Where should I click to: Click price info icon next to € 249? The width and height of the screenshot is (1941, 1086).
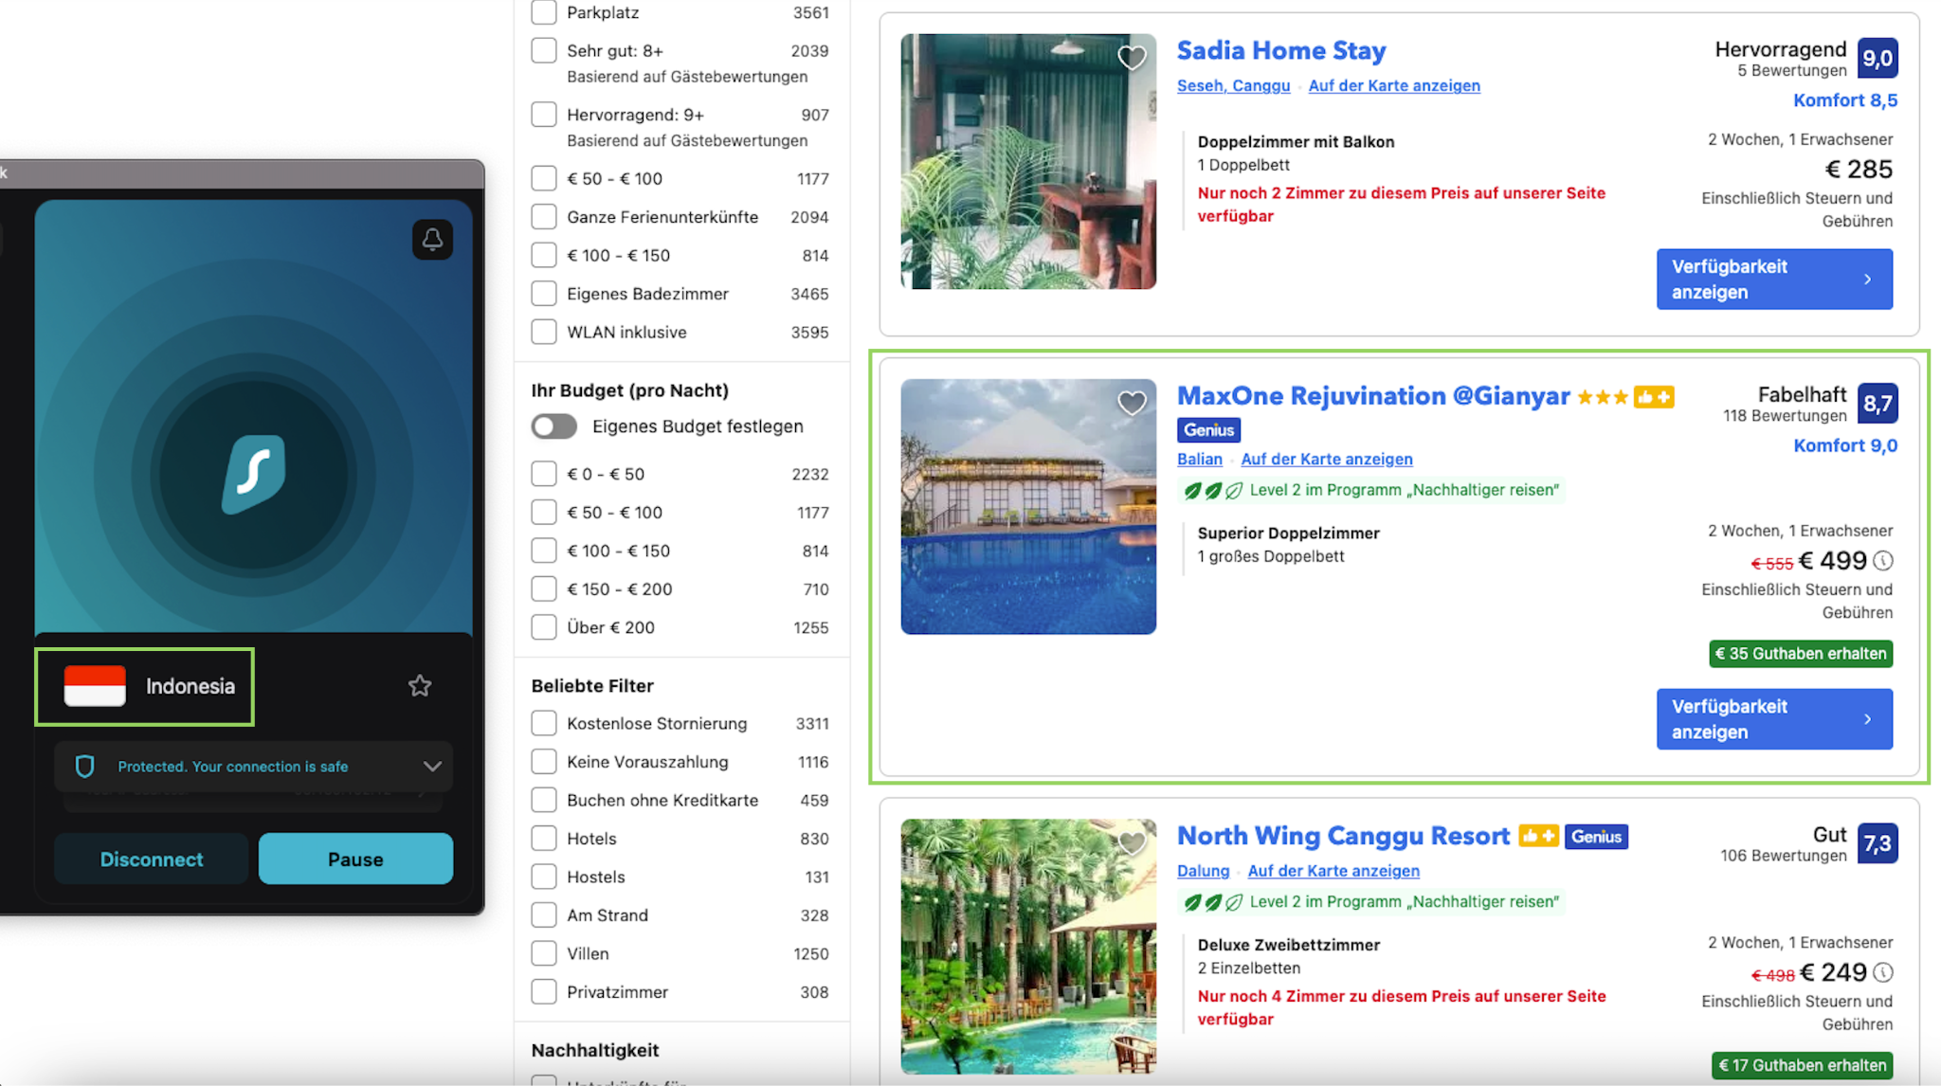tap(1883, 972)
